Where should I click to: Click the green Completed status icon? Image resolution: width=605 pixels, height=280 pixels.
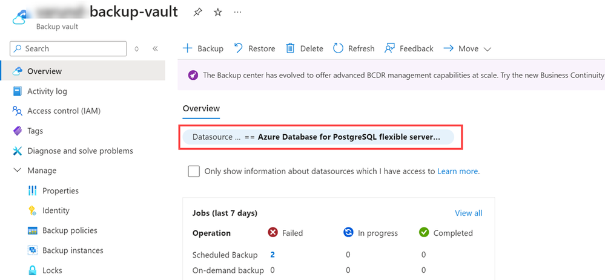click(424, 232)
